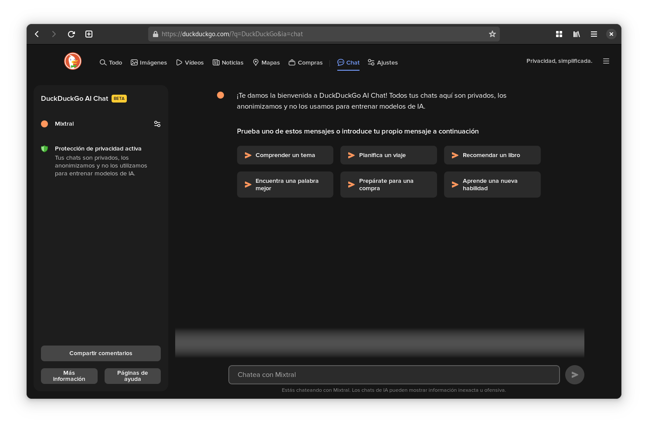Open the DuckDuckGo page side menu icon

point(606,61)
